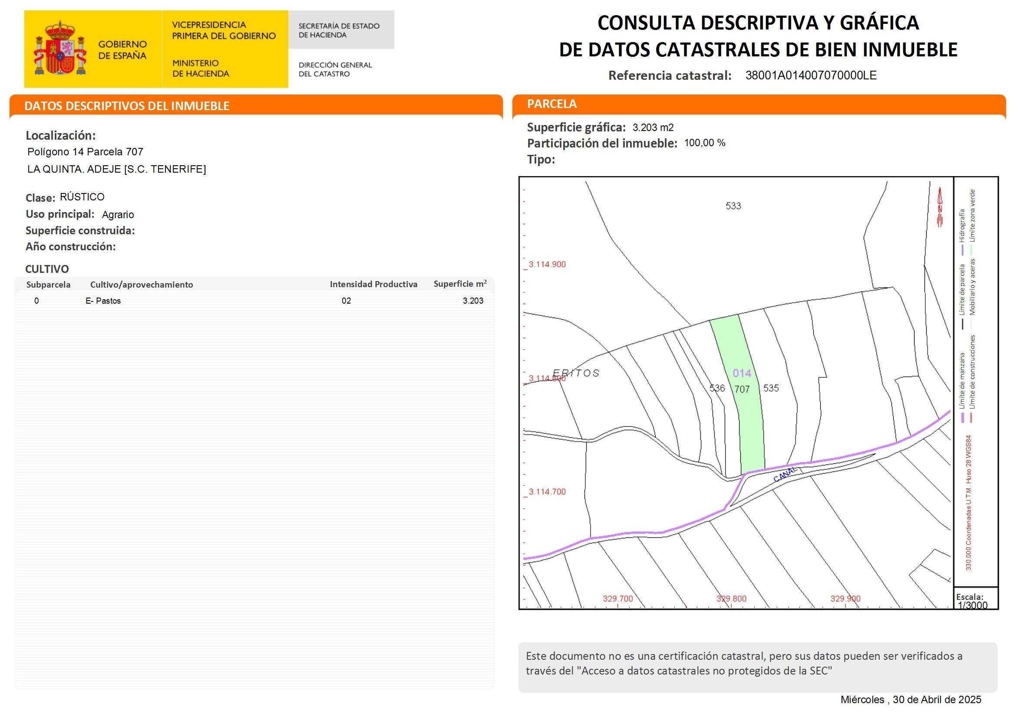Screen dimensions: 1017x717
Task: Select the Hidrografía legend symbol
Action: tap(963, 250)
